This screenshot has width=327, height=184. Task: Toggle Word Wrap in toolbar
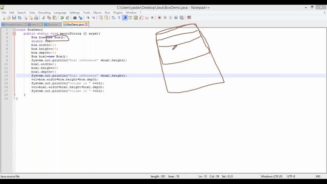tap(113, 18)
